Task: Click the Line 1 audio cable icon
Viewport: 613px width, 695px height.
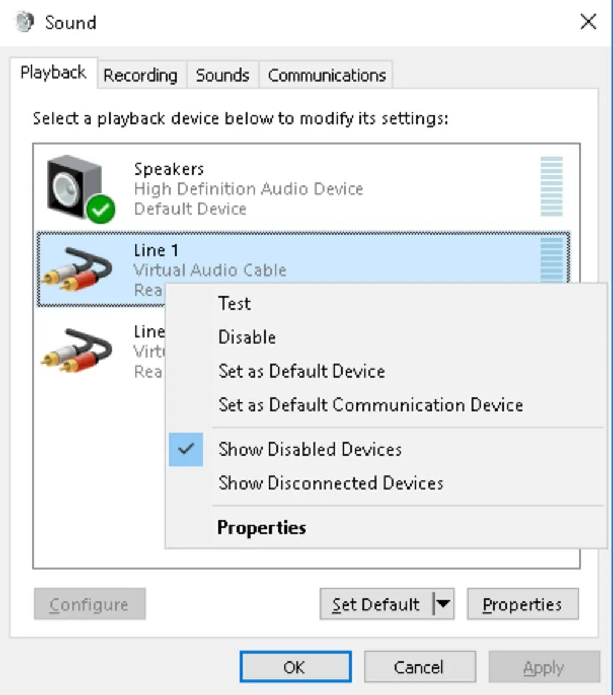Action: (77, 269)
